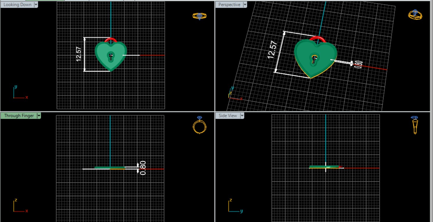Activate the Looking Down viewport title

click(17, 5)
